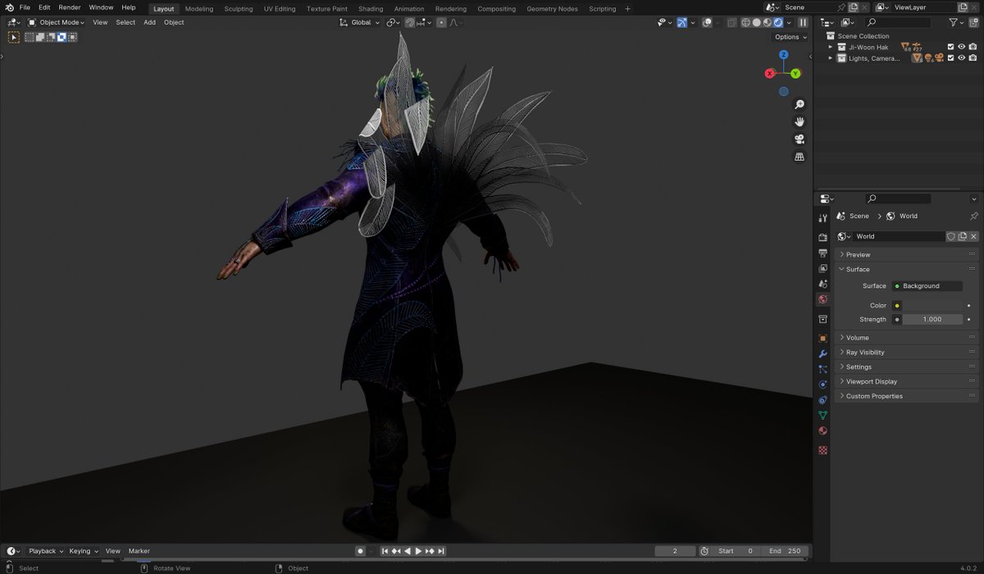Open the Render menu
984x574 pixels.
(70, 7)
